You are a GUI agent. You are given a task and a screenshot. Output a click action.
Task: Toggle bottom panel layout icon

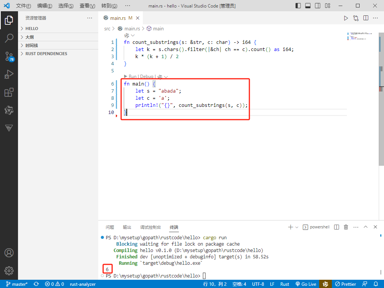(308, 6)
